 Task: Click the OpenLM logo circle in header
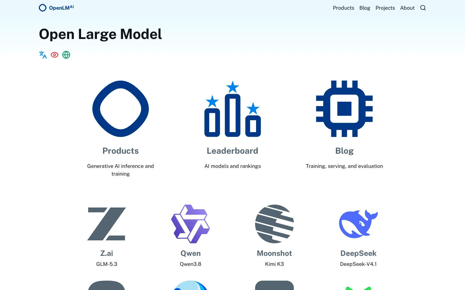pyautogui.click(x=43, y=8)
